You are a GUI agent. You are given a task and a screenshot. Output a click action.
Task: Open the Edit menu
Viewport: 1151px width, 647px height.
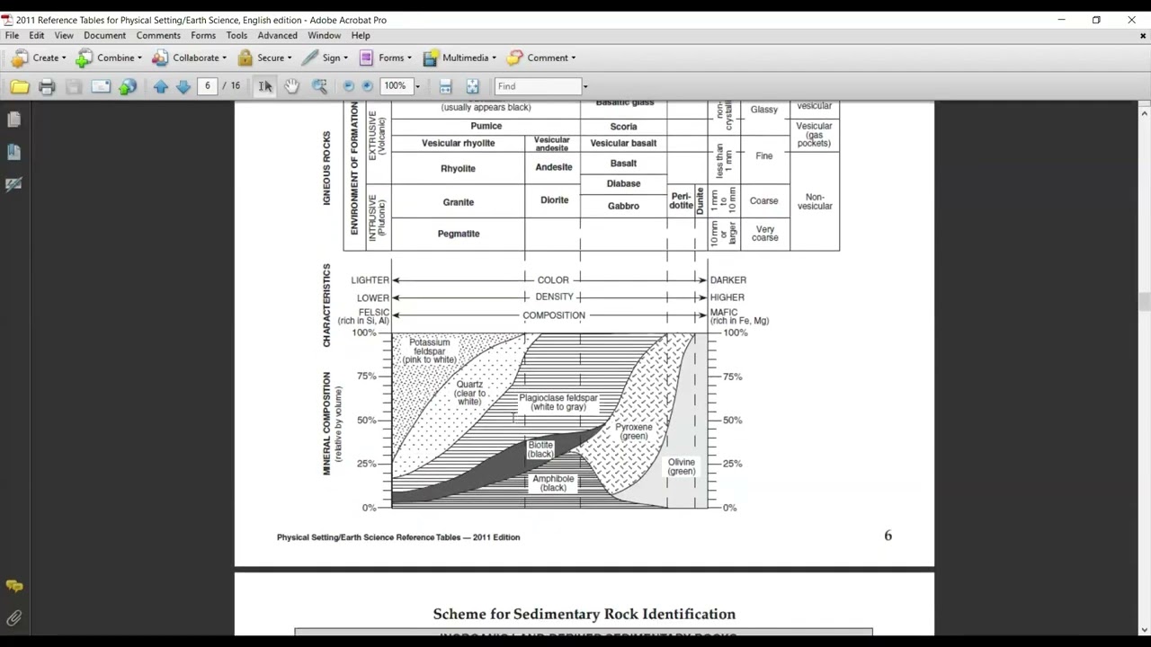tap(37, 35)
